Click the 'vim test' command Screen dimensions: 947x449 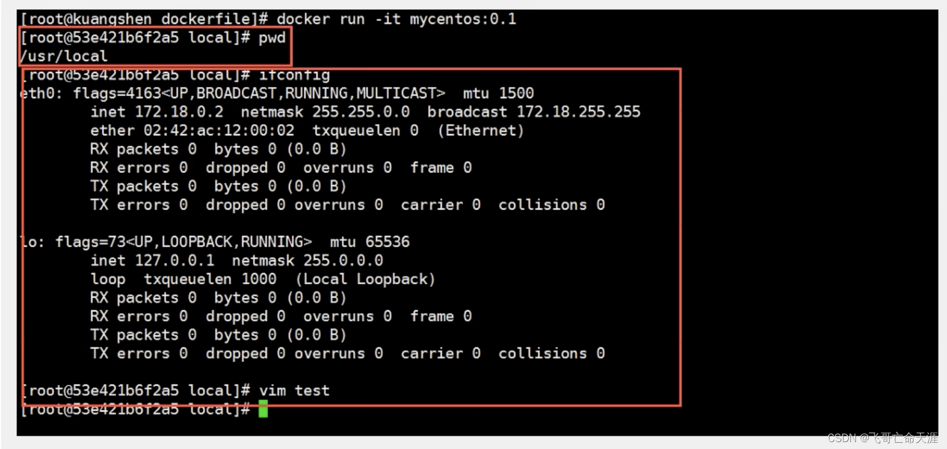[x=294, y=391]
